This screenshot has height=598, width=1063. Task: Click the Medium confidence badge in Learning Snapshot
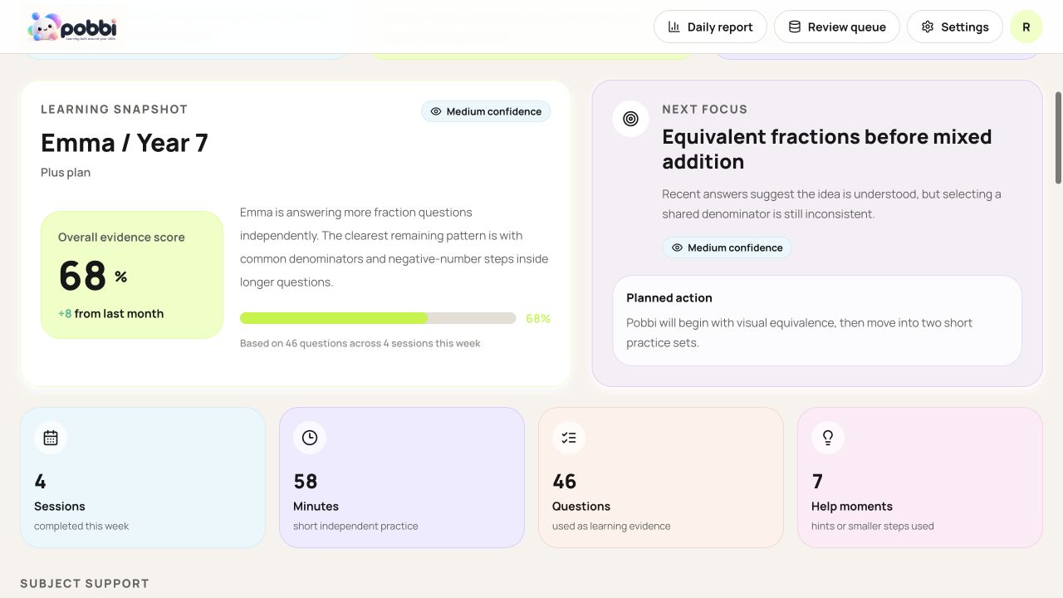click(x=486, y=111)
